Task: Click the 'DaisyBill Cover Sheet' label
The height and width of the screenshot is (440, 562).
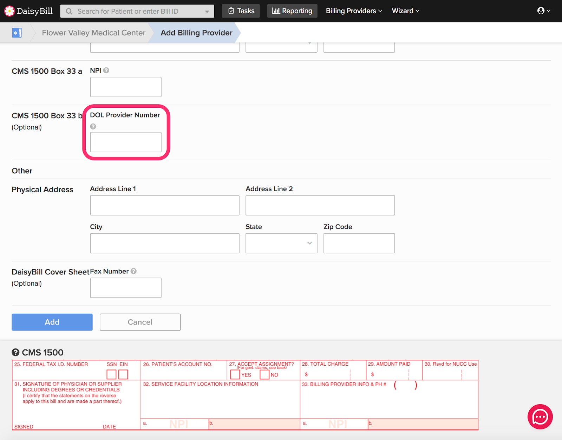Action: click(x=51, y=272)
